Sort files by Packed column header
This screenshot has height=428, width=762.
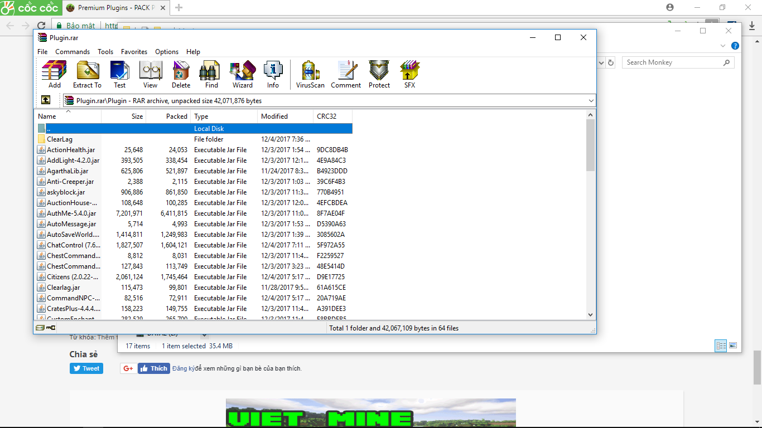[x=168, y=116]
